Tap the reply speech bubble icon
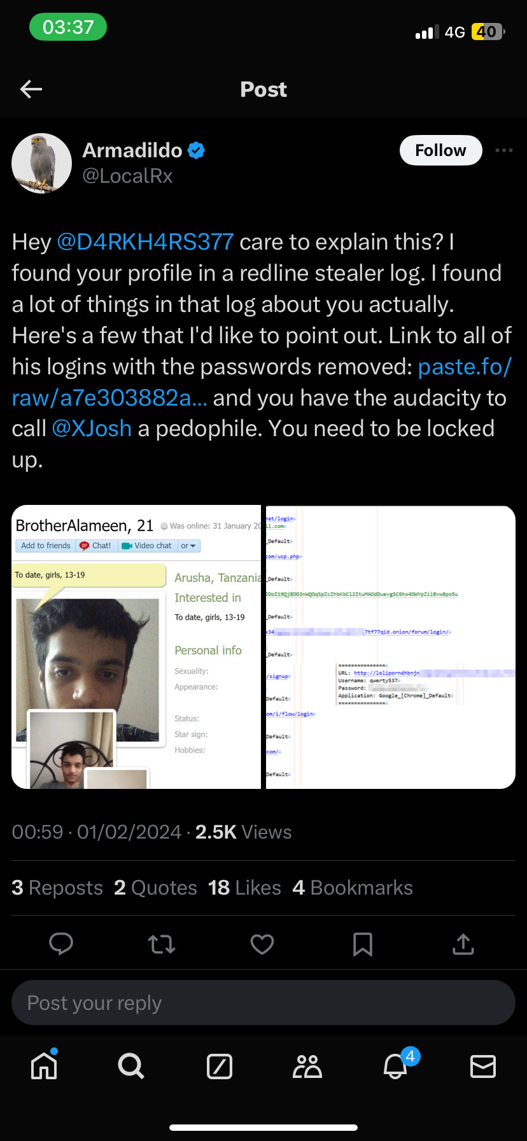This screenshot has width=527, height=1141. [61, 944]
